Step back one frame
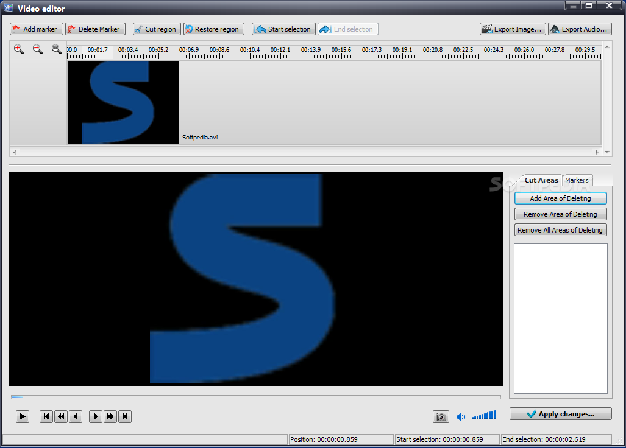The image size is (626, 448). [76, 416]
